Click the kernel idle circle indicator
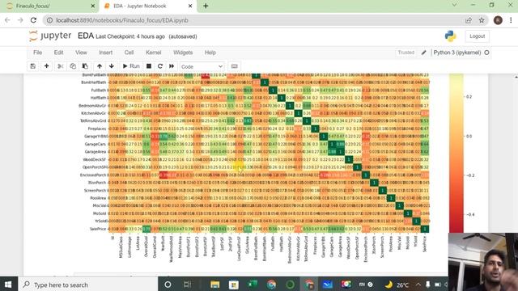The height and width of the screenshot is (291, 518). pos(486,53)
